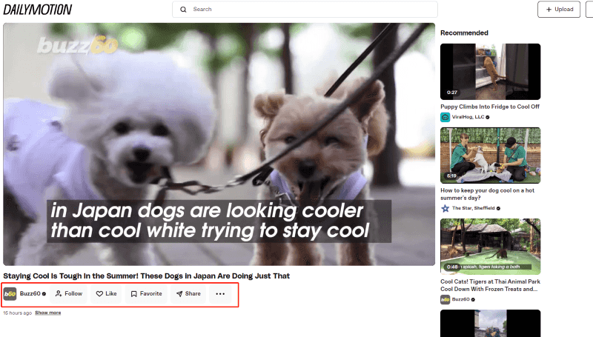The image size is (593, 337).
Task: Open the Share options
Action: (188, 294)
